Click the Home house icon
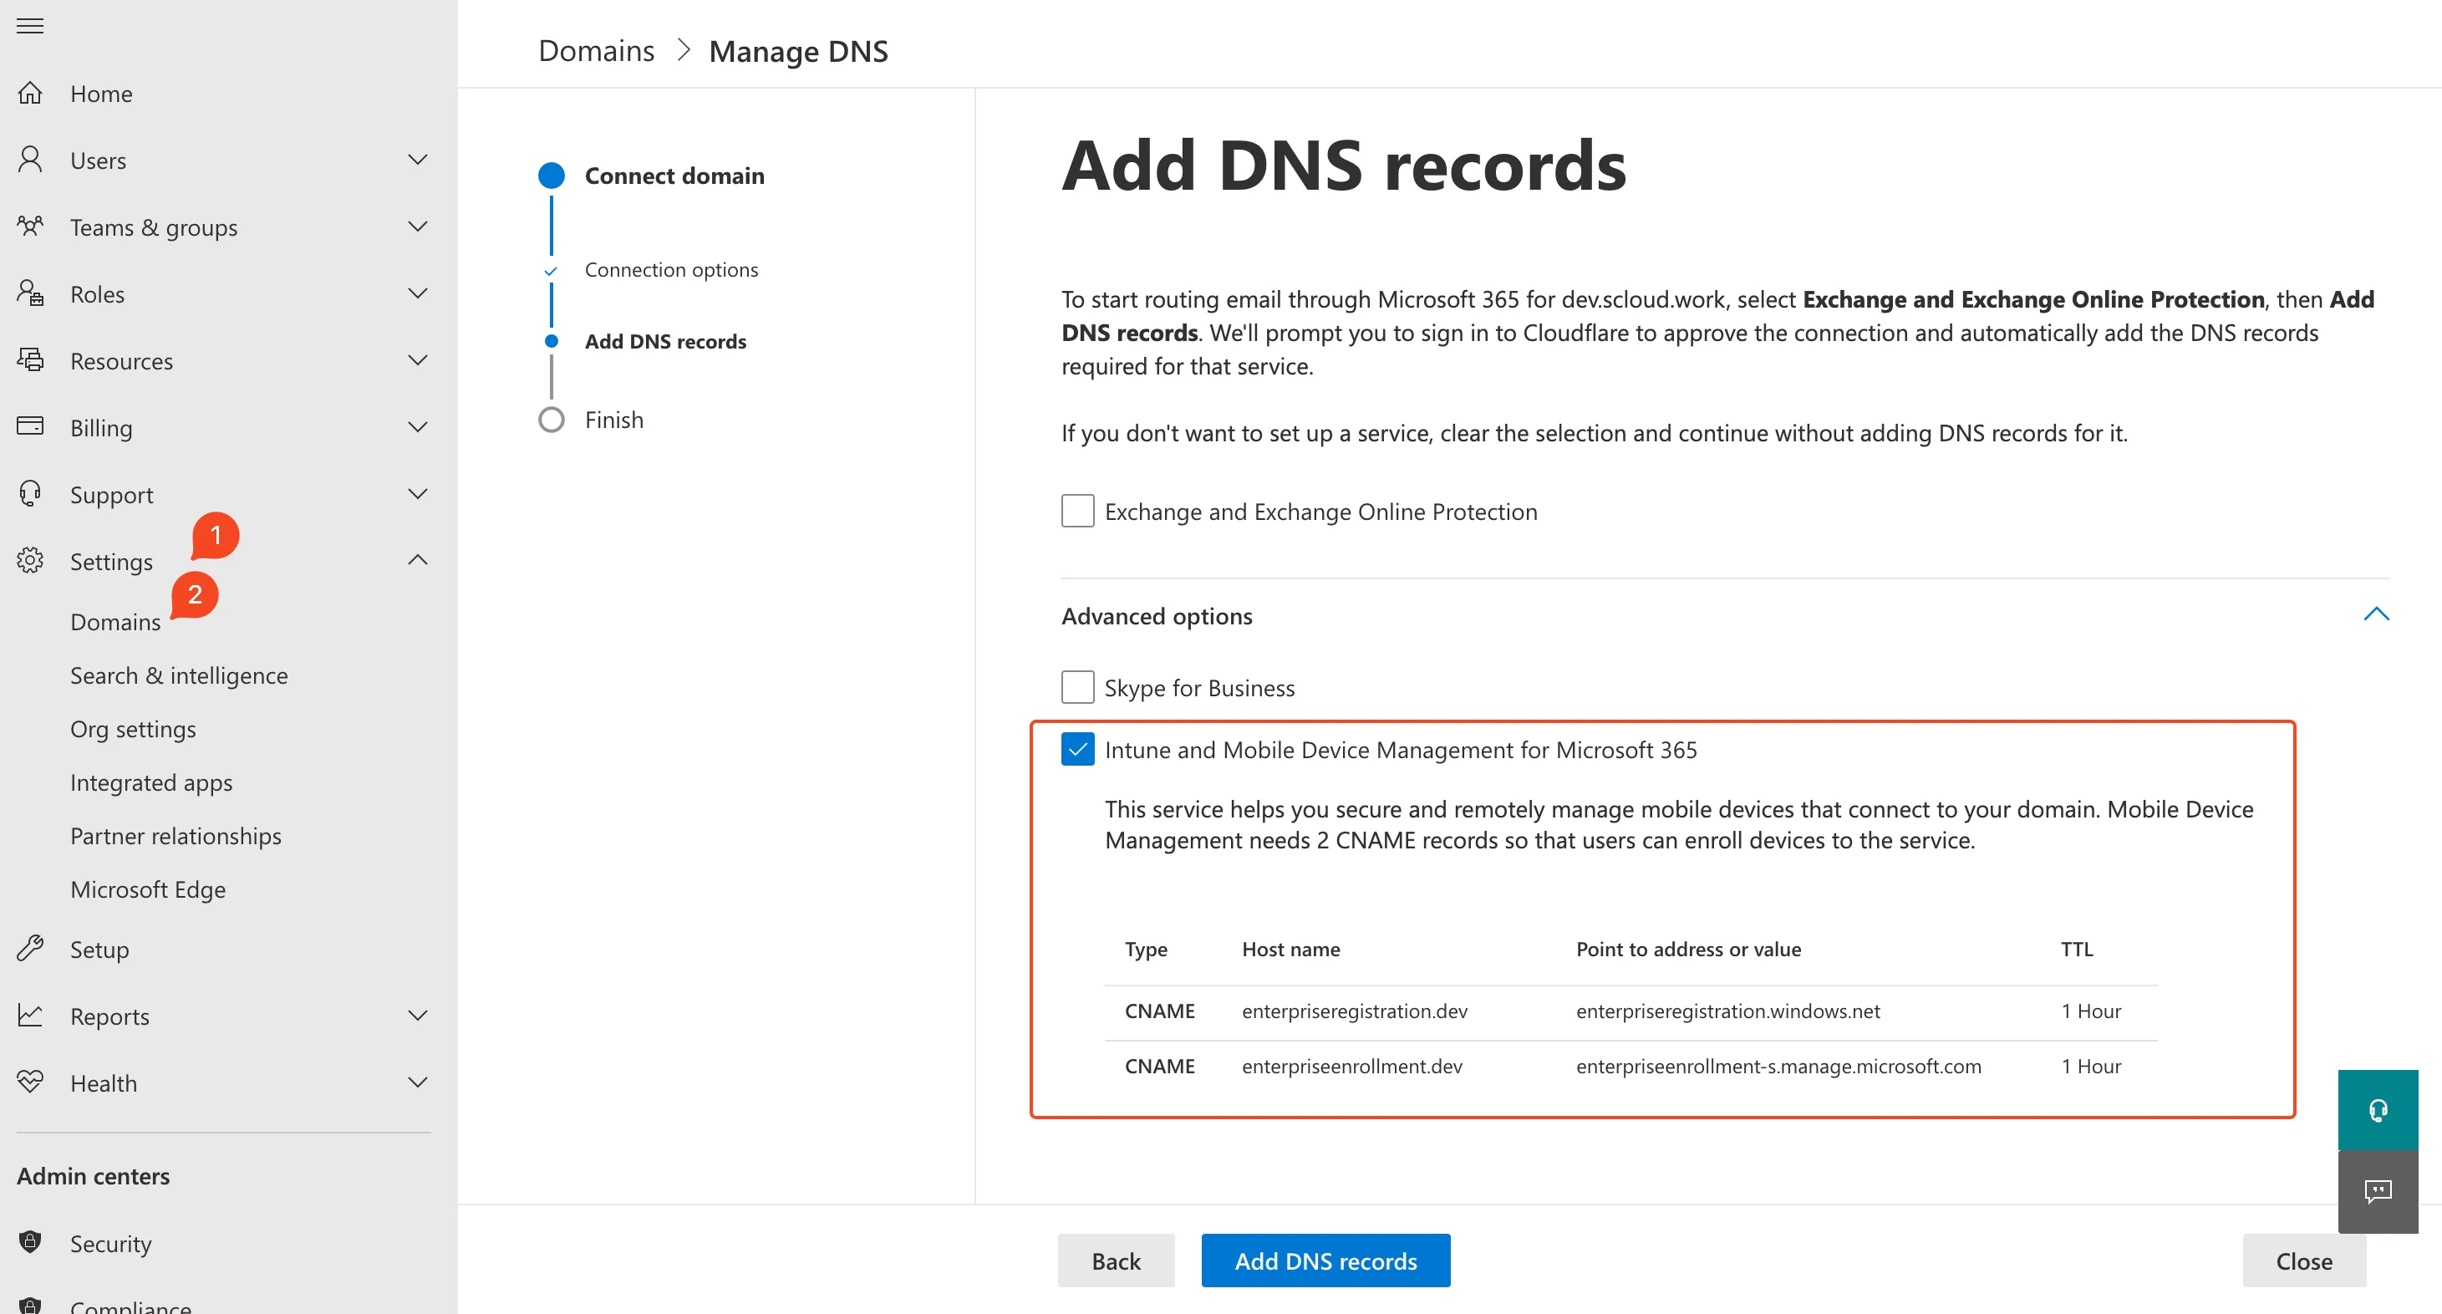Screen dimensions: 2442x1314 [x=30, y=93]
